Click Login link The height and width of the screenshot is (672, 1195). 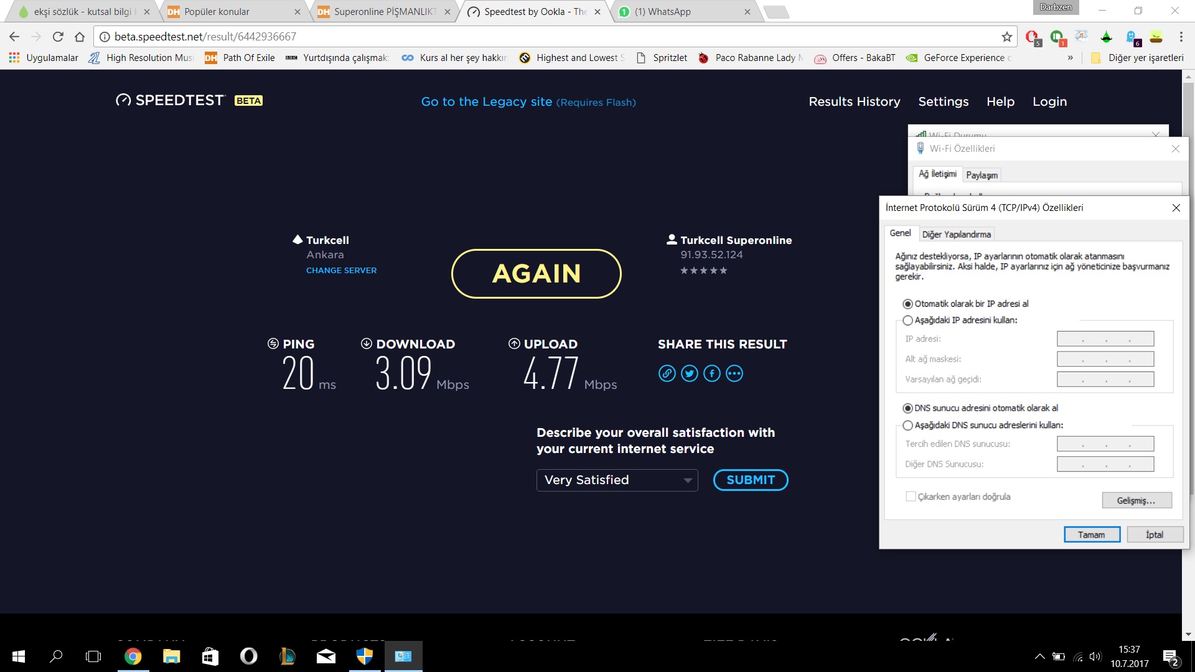click(1049, 101)
